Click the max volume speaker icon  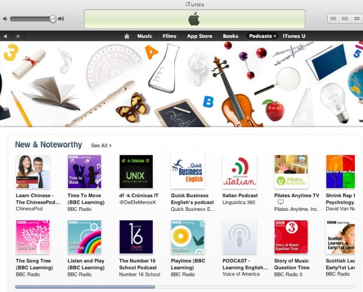[61, 19]
